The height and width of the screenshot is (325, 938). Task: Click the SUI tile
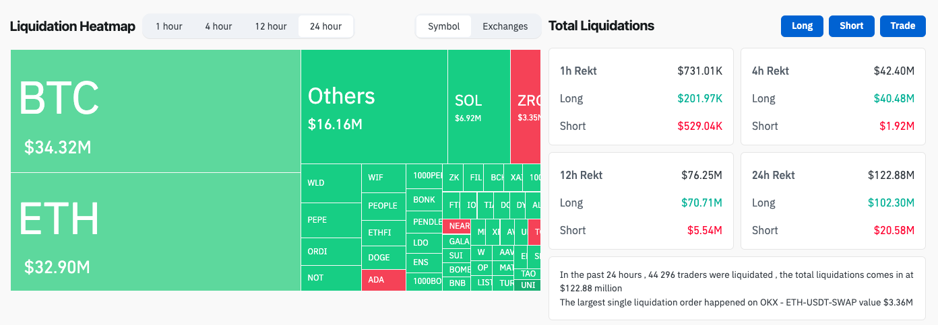coord(456,256)
